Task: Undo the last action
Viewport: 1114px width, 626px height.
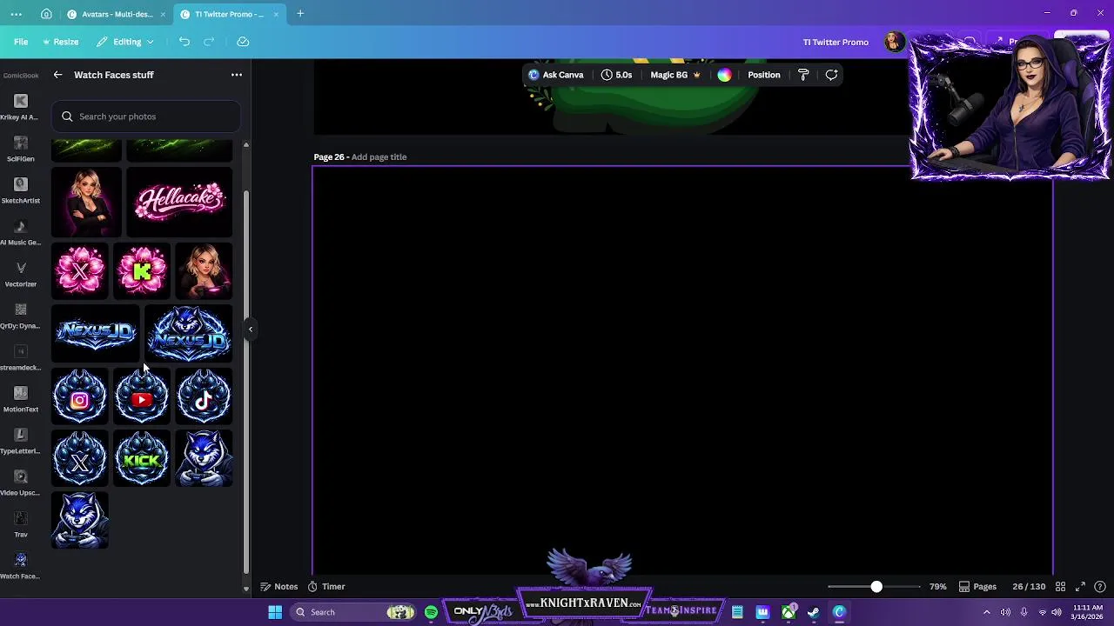Action: coord(184,42)
